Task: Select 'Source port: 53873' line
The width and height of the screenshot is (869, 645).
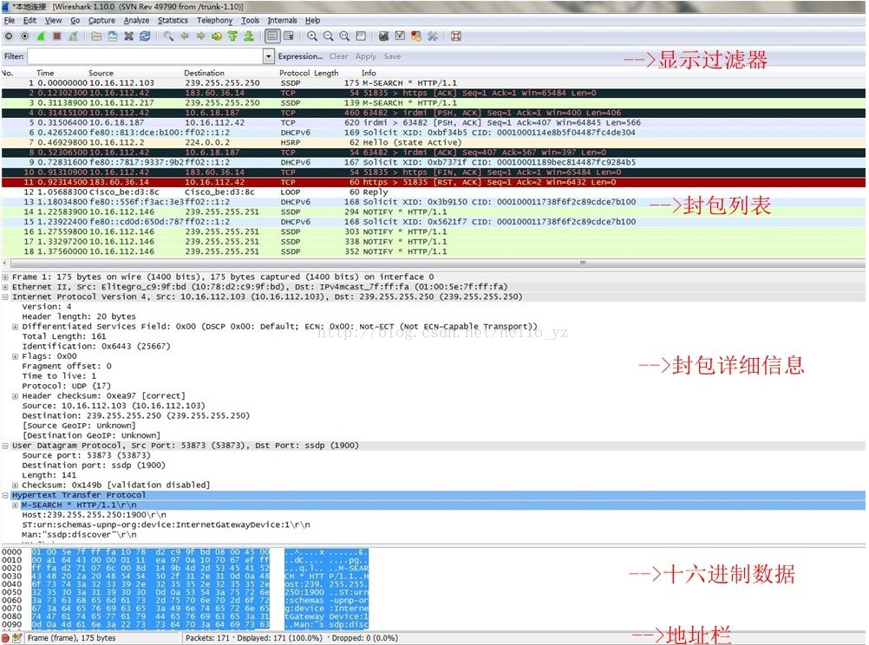Action: pos(86,455)
